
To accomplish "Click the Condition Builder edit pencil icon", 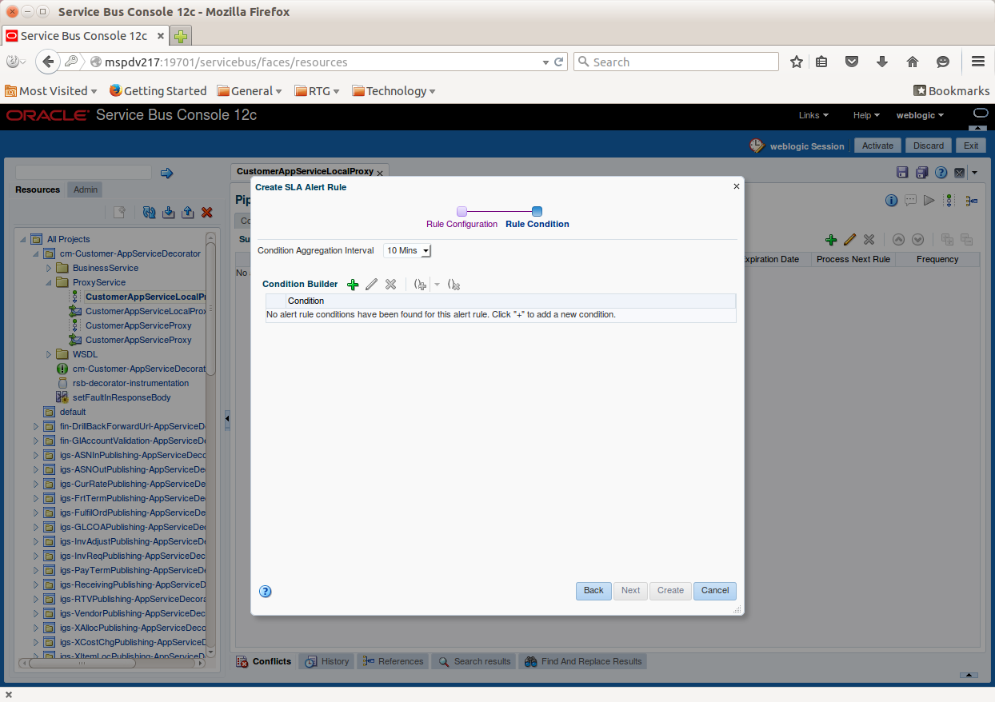I will click(x=371, y=285).
